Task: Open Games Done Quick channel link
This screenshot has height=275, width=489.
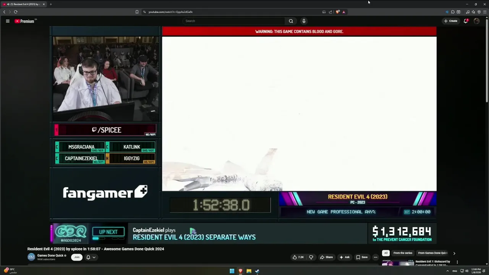Action: click(51, 256)
